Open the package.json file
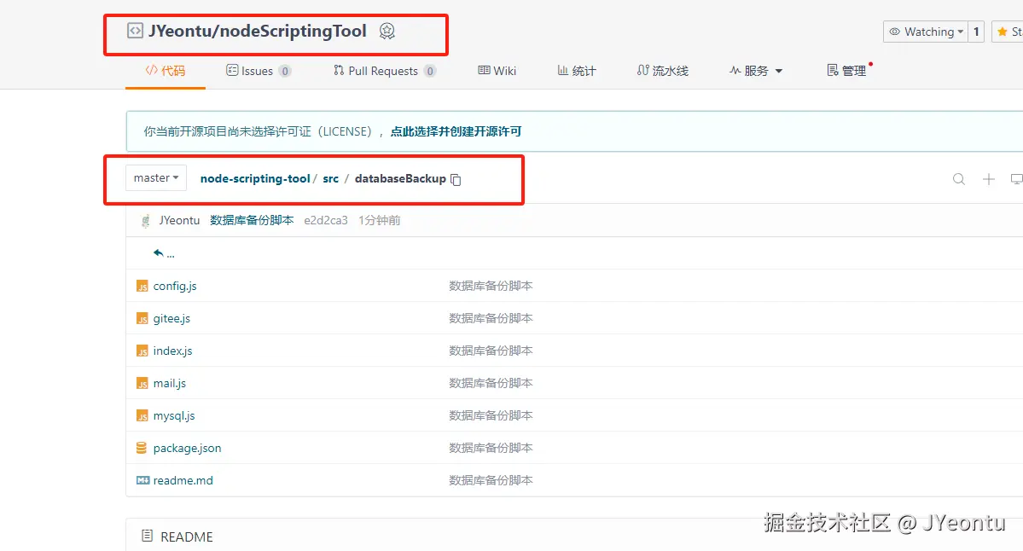Screen dimensions: 1023x551 click(187, 448)
